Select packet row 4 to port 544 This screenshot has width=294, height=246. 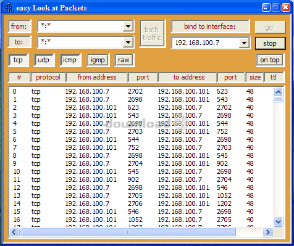(141, 123)
